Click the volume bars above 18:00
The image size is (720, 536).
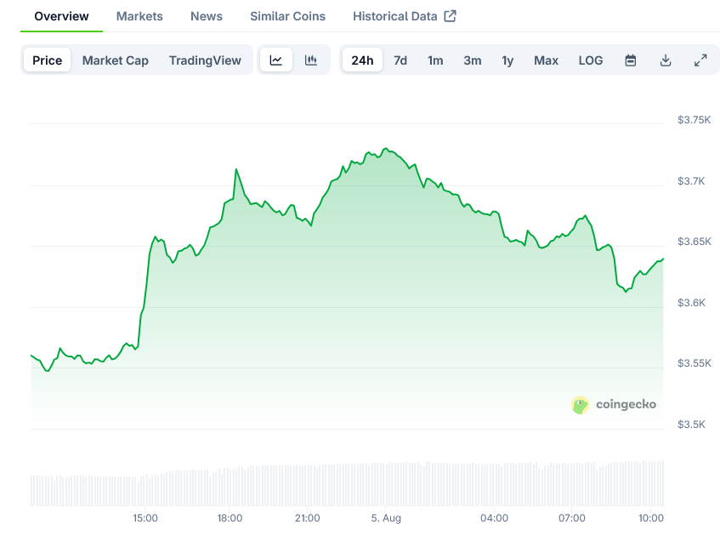click(230, 487)
